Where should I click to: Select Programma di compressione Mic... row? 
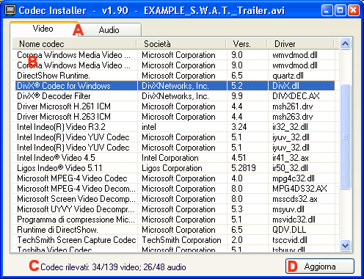[175, 220]
